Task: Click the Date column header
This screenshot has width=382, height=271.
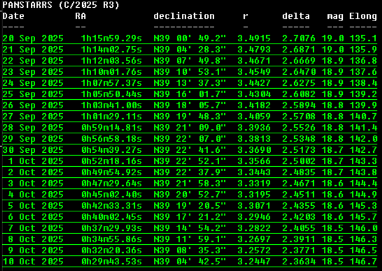Action: [13, 16]
